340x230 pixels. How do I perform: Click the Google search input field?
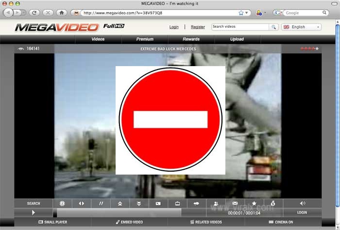[303, 13]
